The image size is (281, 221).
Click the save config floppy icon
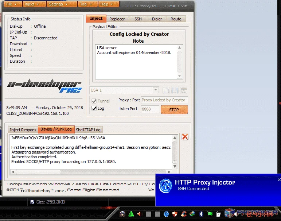(x=175, y=90)
